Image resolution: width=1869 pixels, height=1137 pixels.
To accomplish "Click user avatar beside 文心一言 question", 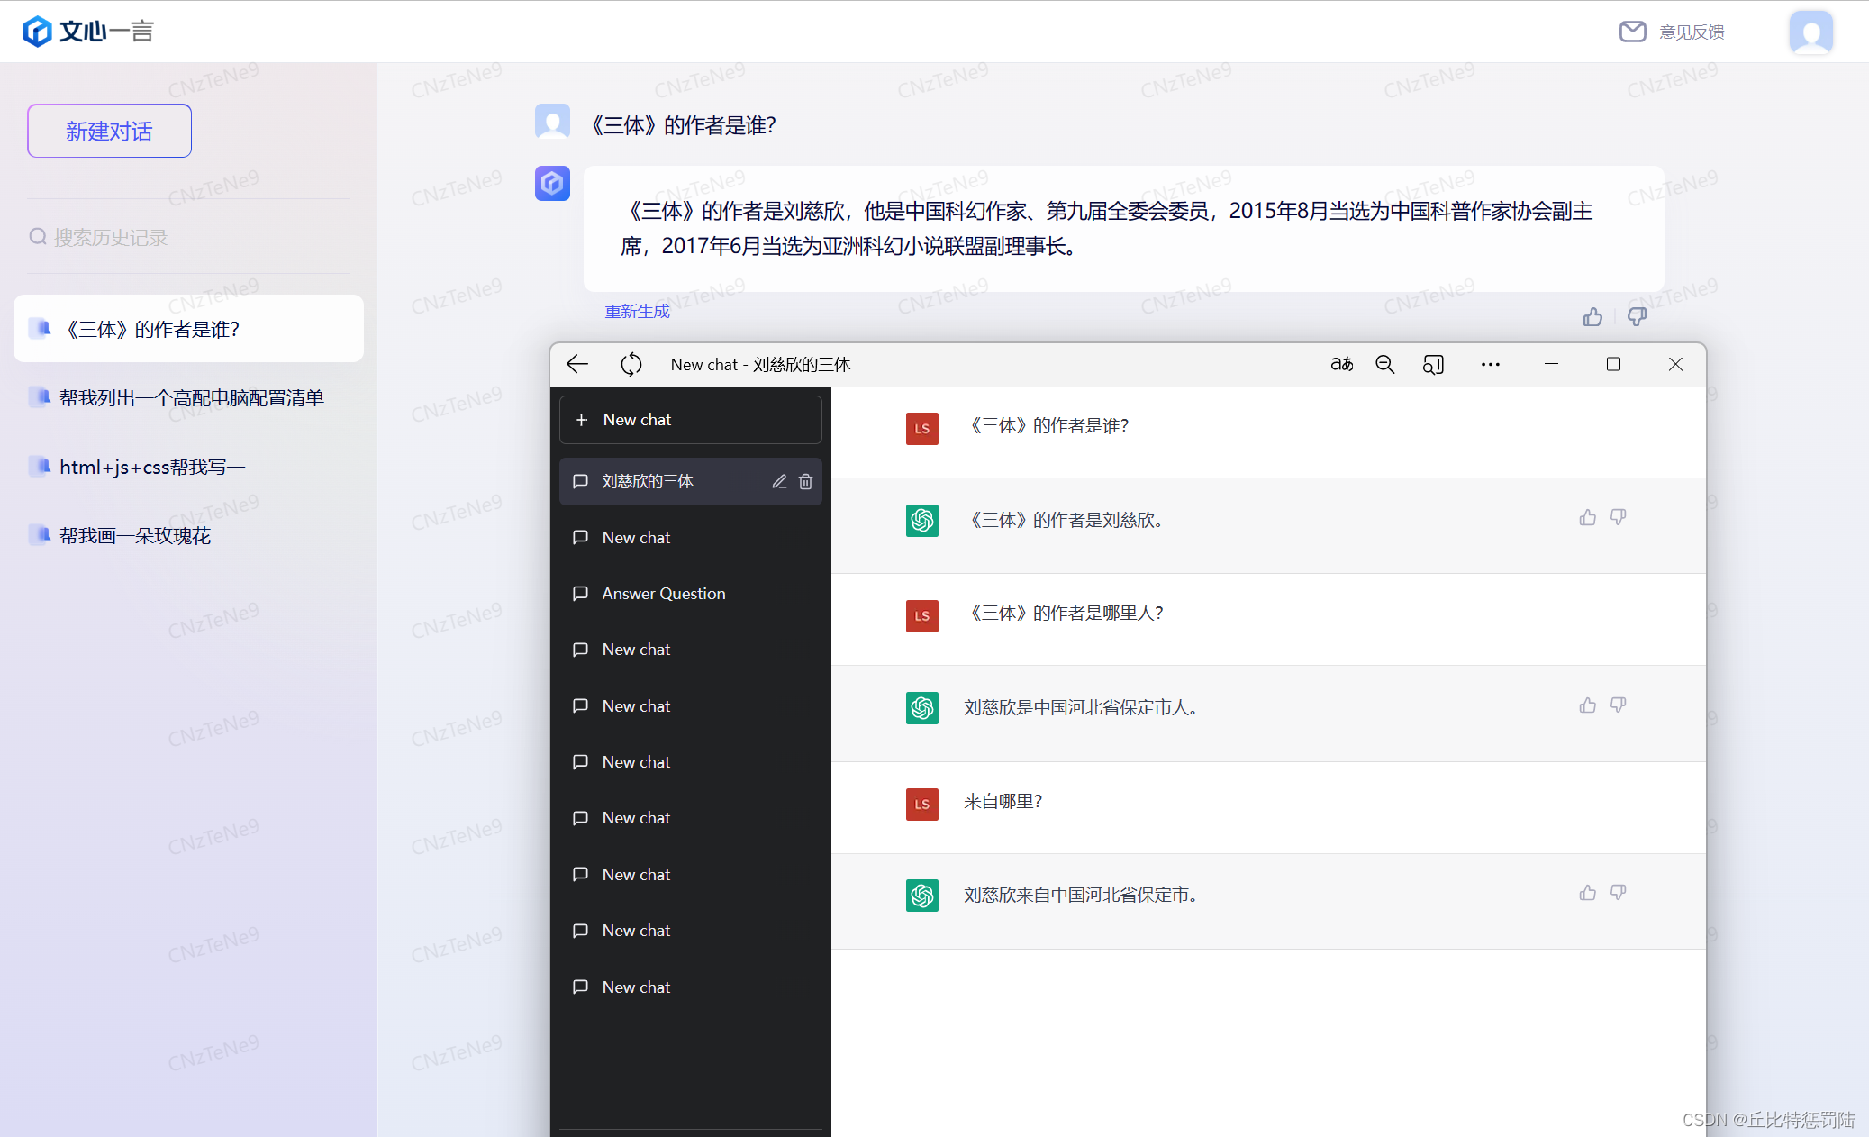I will tap(552, 122).
